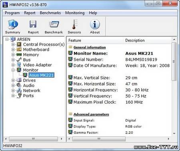Viewport: 180px width, 151px height.
Task: Click the General information folder icon
Action: pyautogui.click(x=70, y=47)
